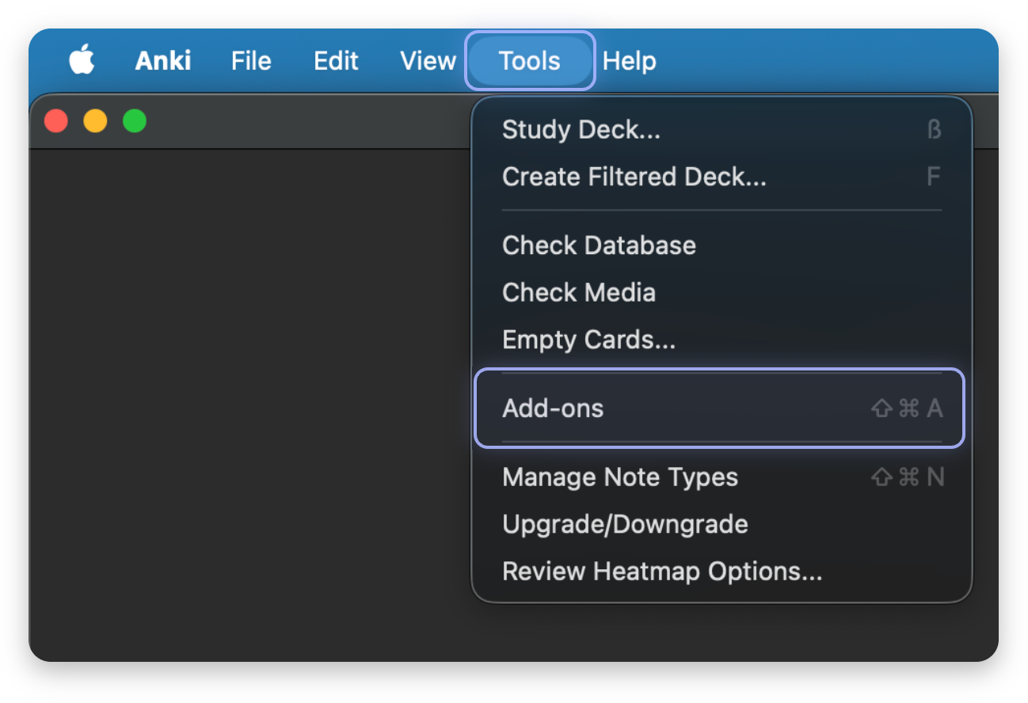
Task: Close the Anki window with red button
Action: [56, 121]
